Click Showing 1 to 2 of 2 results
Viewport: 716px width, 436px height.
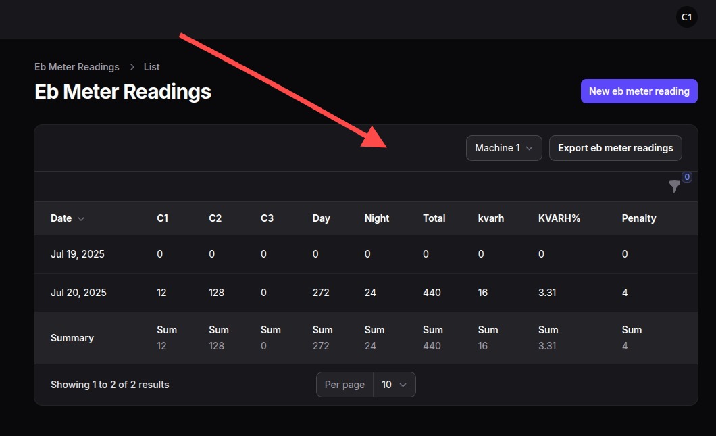(109, 385)
